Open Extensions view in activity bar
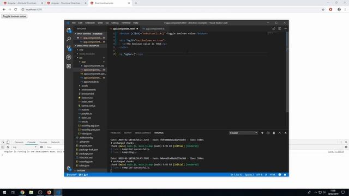Screen dimensions: 349x196 69,66
